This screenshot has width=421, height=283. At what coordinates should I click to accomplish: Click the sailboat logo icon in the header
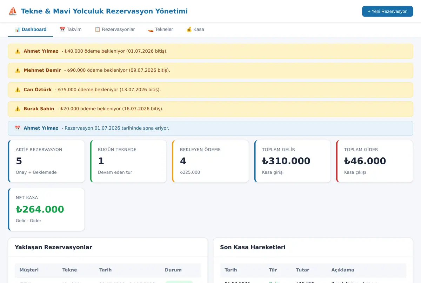(x=13, y=11)
